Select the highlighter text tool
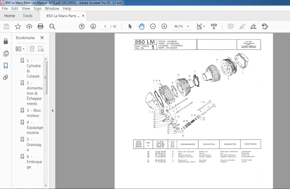The image size is (290, 189). click(x=242, y=26)
